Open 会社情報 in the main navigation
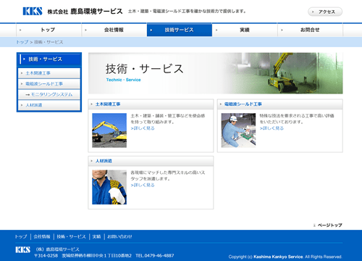The width and height of the screenshot is (362, 261). click(x=114, y=30)
